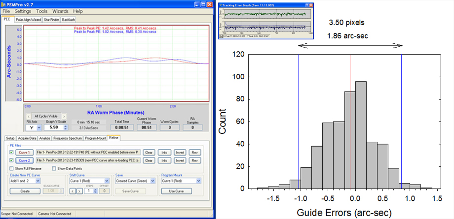Switch to the Backlash tab
The height and width of the screenshot is (219, 454).
pyautogui.click(x=68, y=20)
